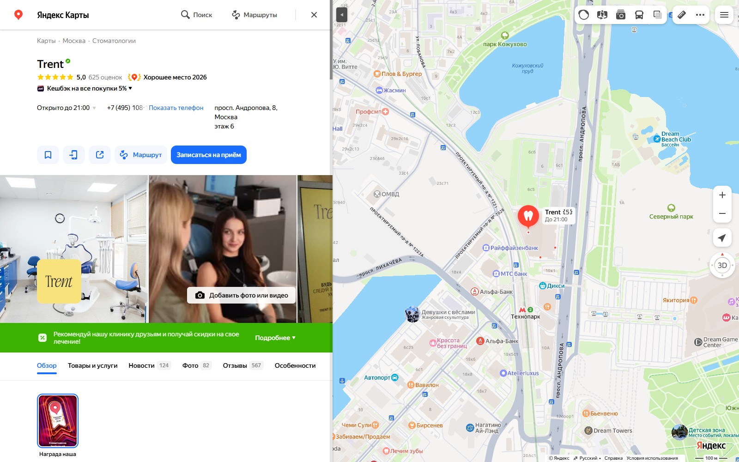The width and height of the screenshot is (739, 462).
Task: Toggle street panoramas layer
Action: tap(602, 15)
